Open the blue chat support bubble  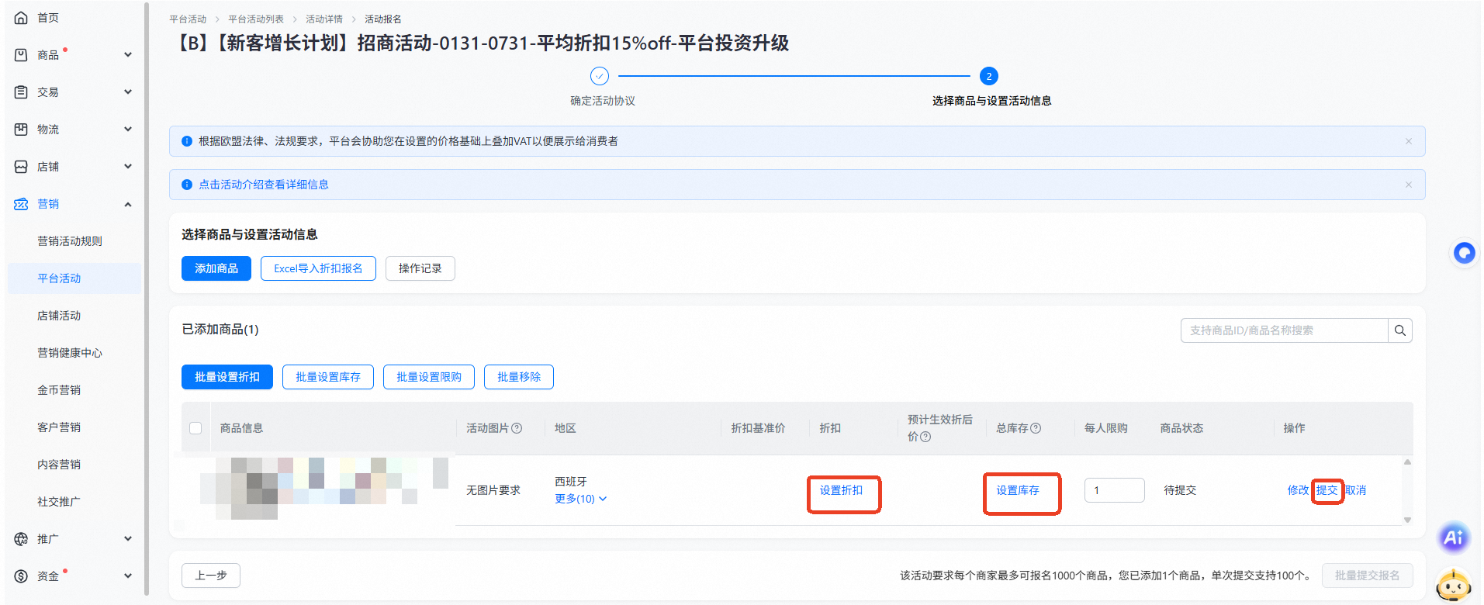pos(1464,253)
